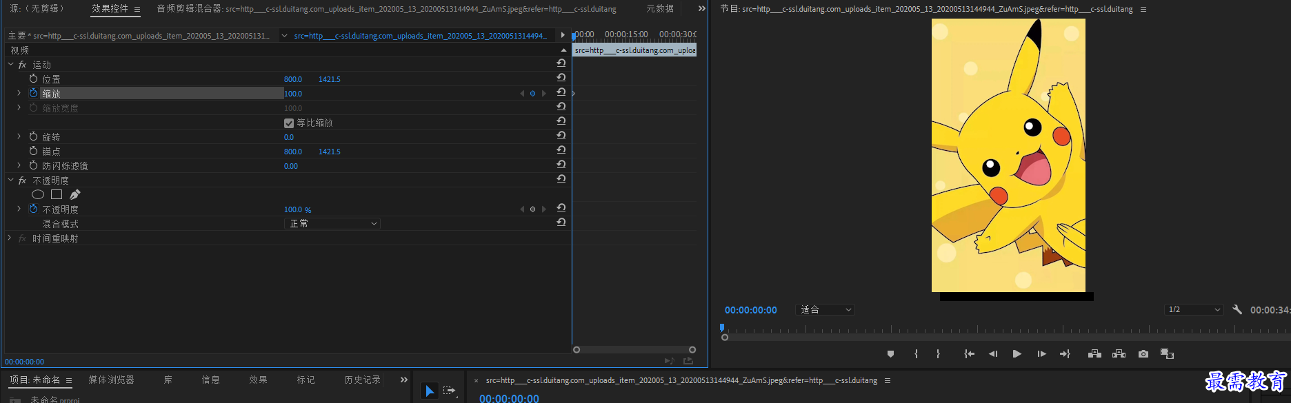Go to out point

click(1065, 354)
